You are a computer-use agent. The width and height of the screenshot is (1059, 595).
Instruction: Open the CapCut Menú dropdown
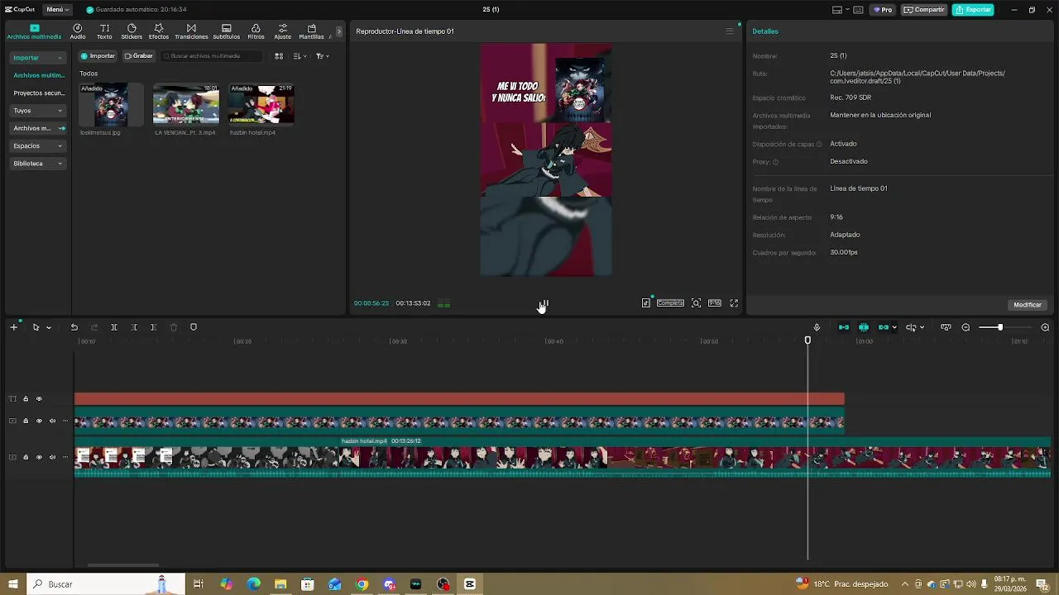point(57,10)
